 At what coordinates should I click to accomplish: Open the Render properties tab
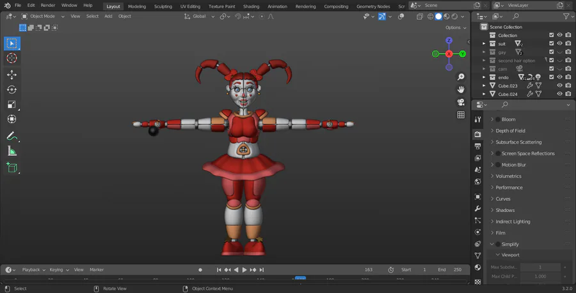pos(477,134)
